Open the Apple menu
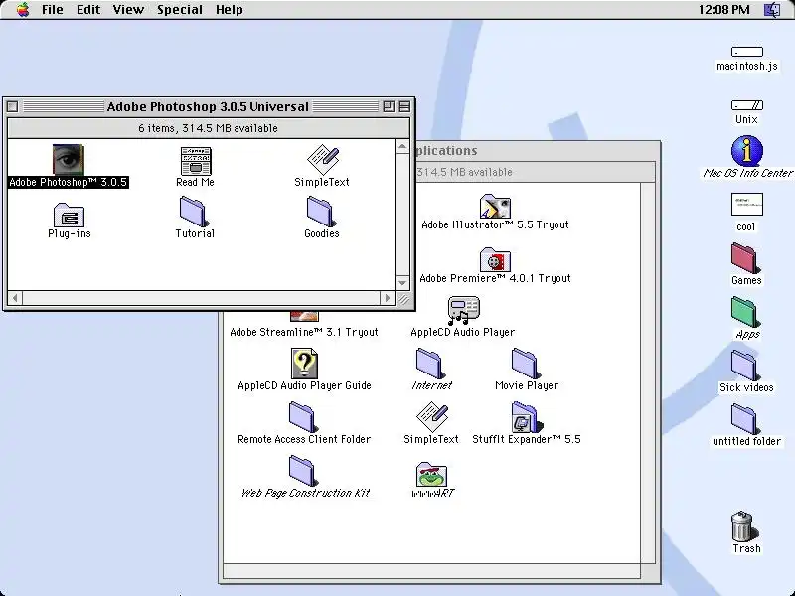This screenshot has height=596, width=795. (x=23, y=10)
